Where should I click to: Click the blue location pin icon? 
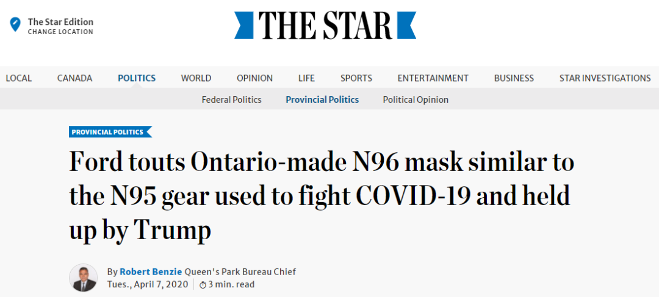click(15, 25)
